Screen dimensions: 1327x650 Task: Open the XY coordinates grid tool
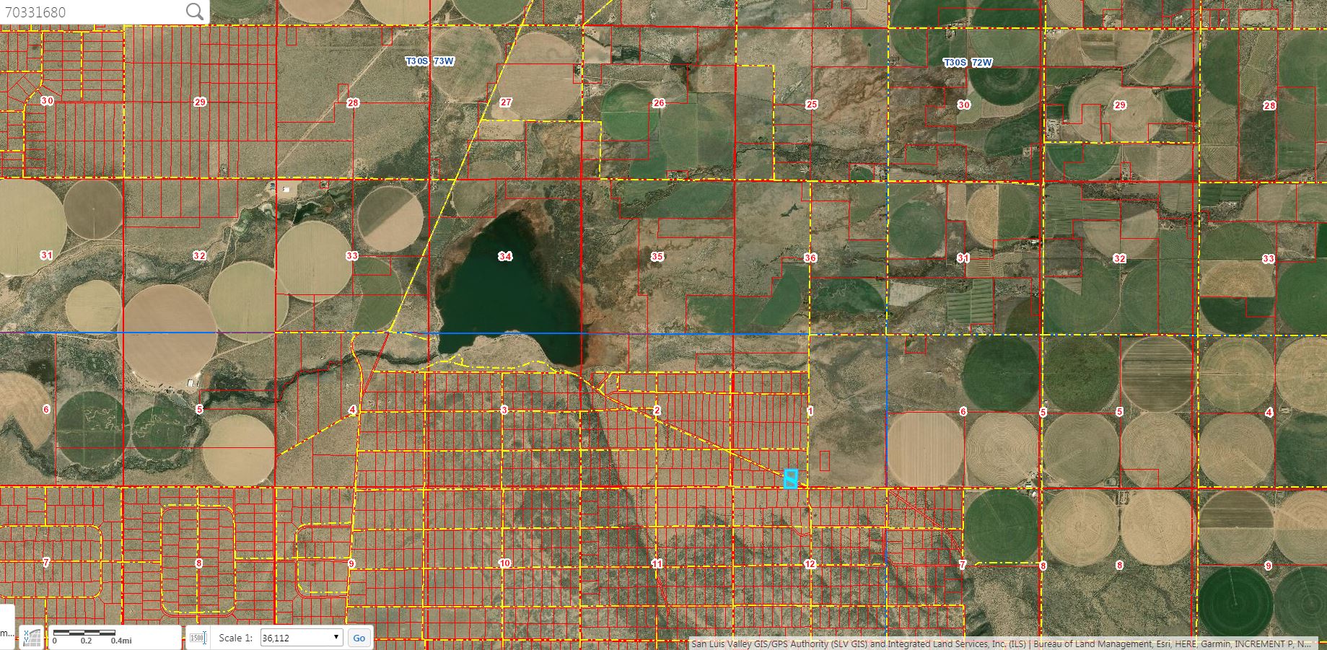pos(32,637)
